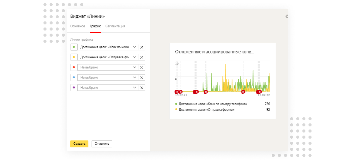The width and height of the screenshot is (355, 160).
Task: Change the purple line color swatch
Action: click(74, 88)
